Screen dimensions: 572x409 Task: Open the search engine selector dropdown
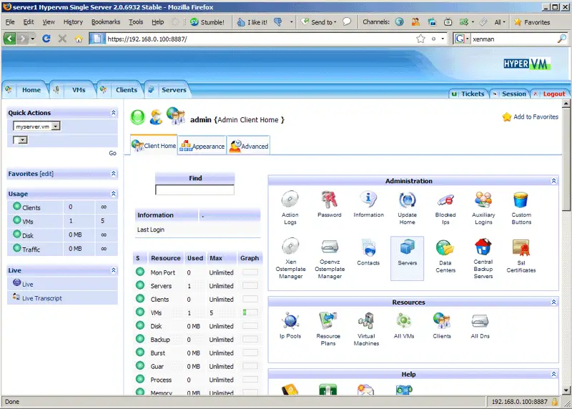pos(462,39)
